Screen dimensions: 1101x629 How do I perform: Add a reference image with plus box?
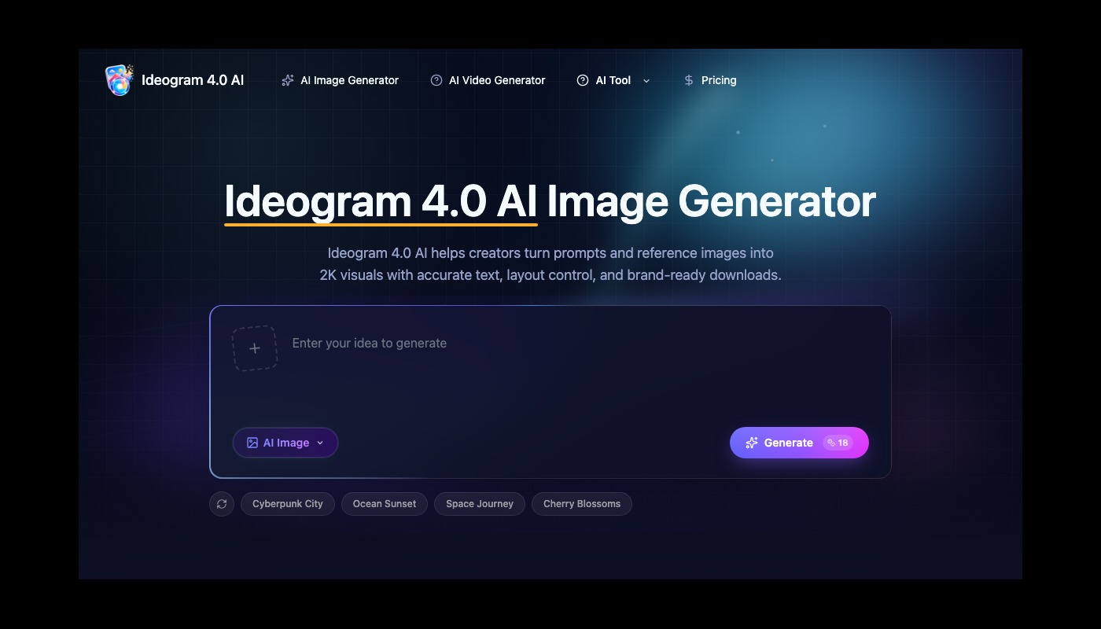[255, 348]
